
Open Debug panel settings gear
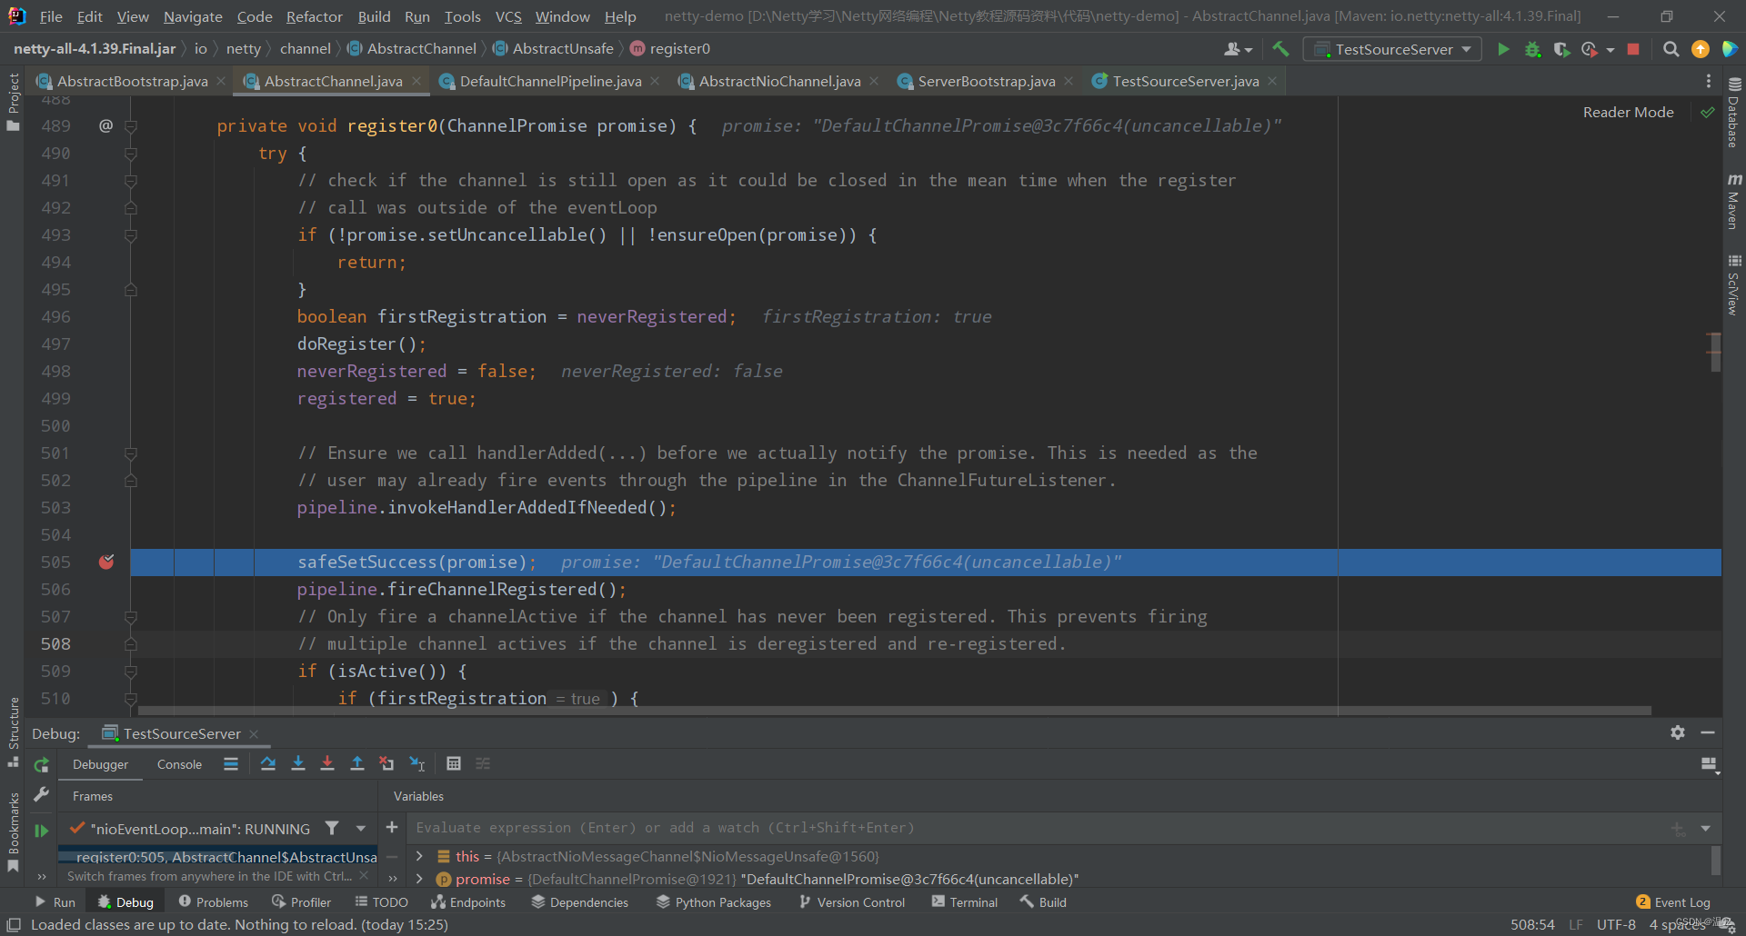pos(1678,732)
